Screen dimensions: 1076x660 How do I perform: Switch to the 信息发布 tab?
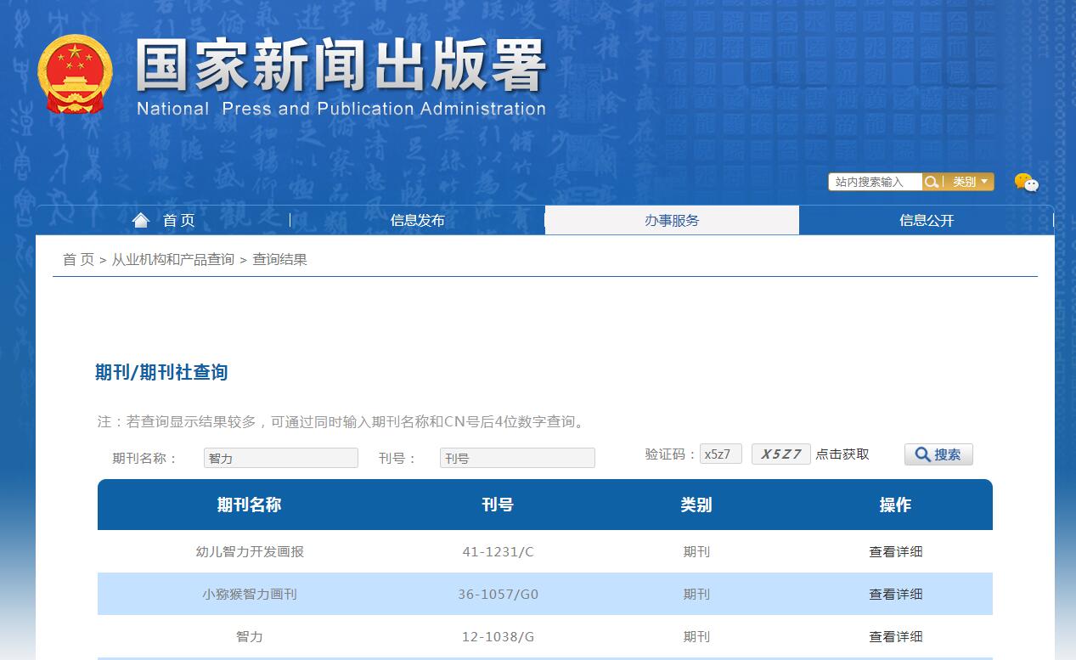[417, 219]
